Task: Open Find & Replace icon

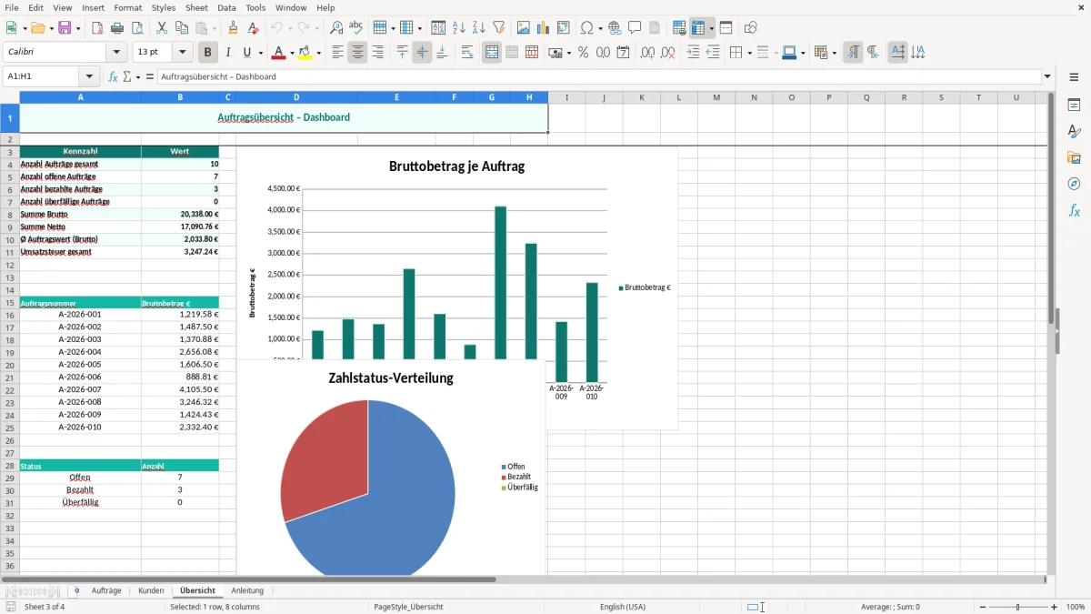Action: [336, 28]
